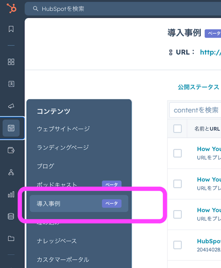Open the CRM contacts sidebar icon
This screenshot has width=221, height=268.
click(x=11, y=84)
